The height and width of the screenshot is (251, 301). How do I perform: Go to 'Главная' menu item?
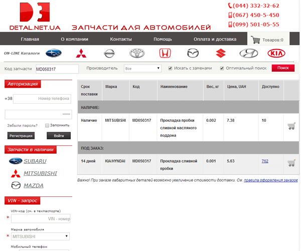point(30,39)
